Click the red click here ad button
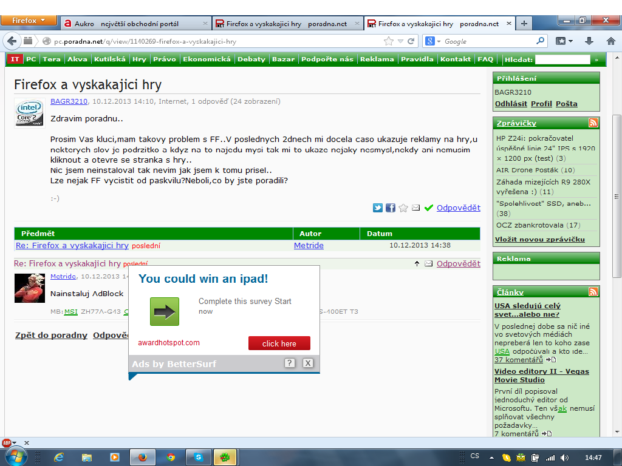622x466 pixels. [279, 343]
